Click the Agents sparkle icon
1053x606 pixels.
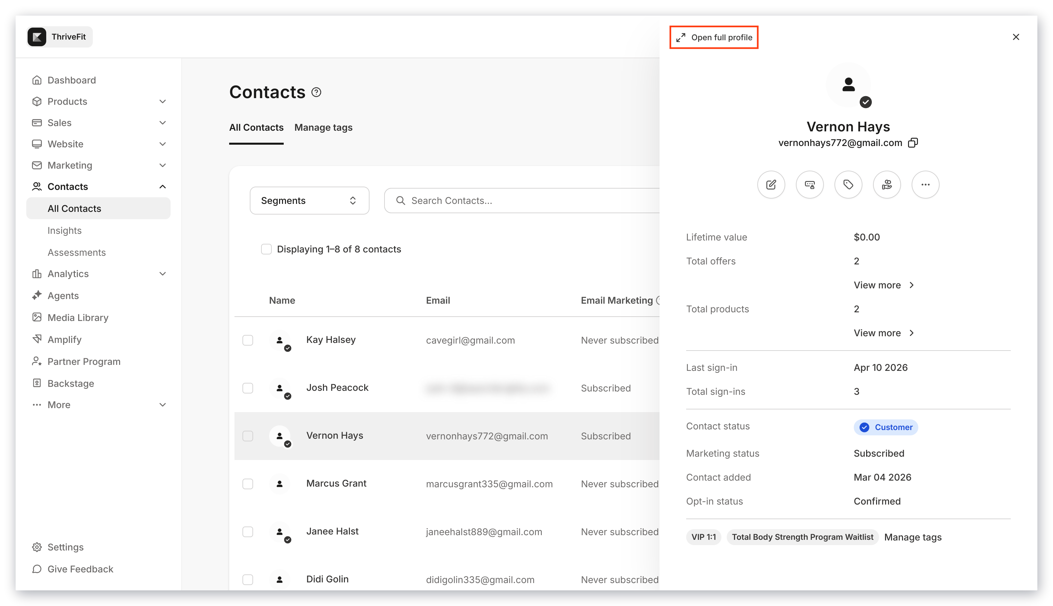click(x=37, y=295)
